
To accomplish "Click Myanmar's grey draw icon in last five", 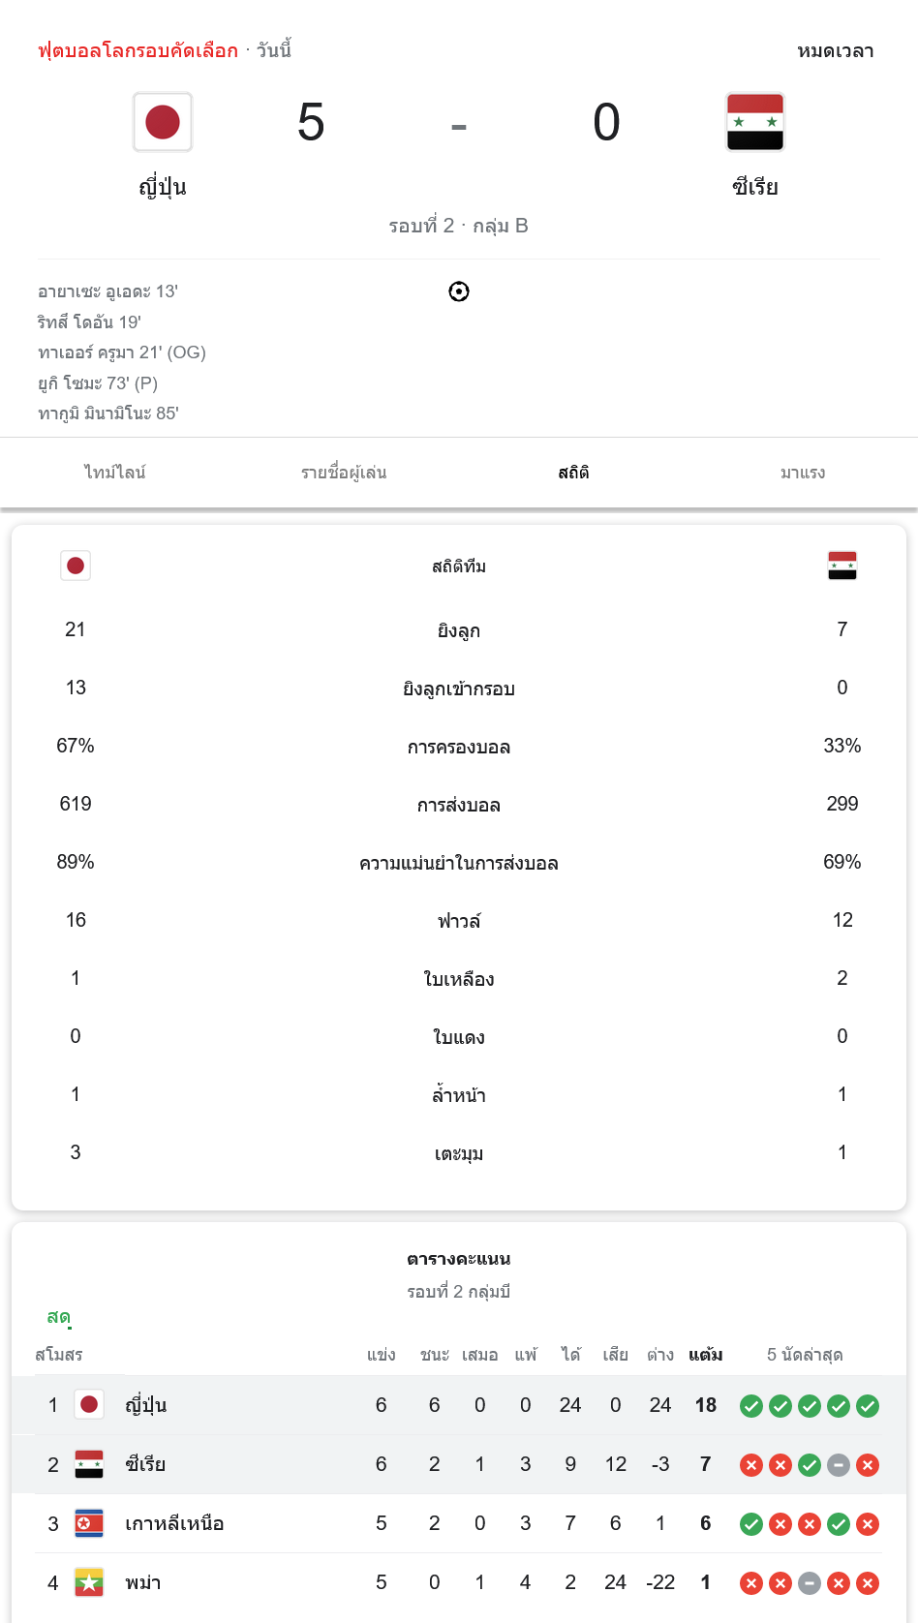I will [810, 1583].
